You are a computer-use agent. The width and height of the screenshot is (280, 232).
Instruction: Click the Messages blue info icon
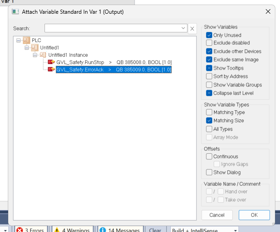coord(103,230)
